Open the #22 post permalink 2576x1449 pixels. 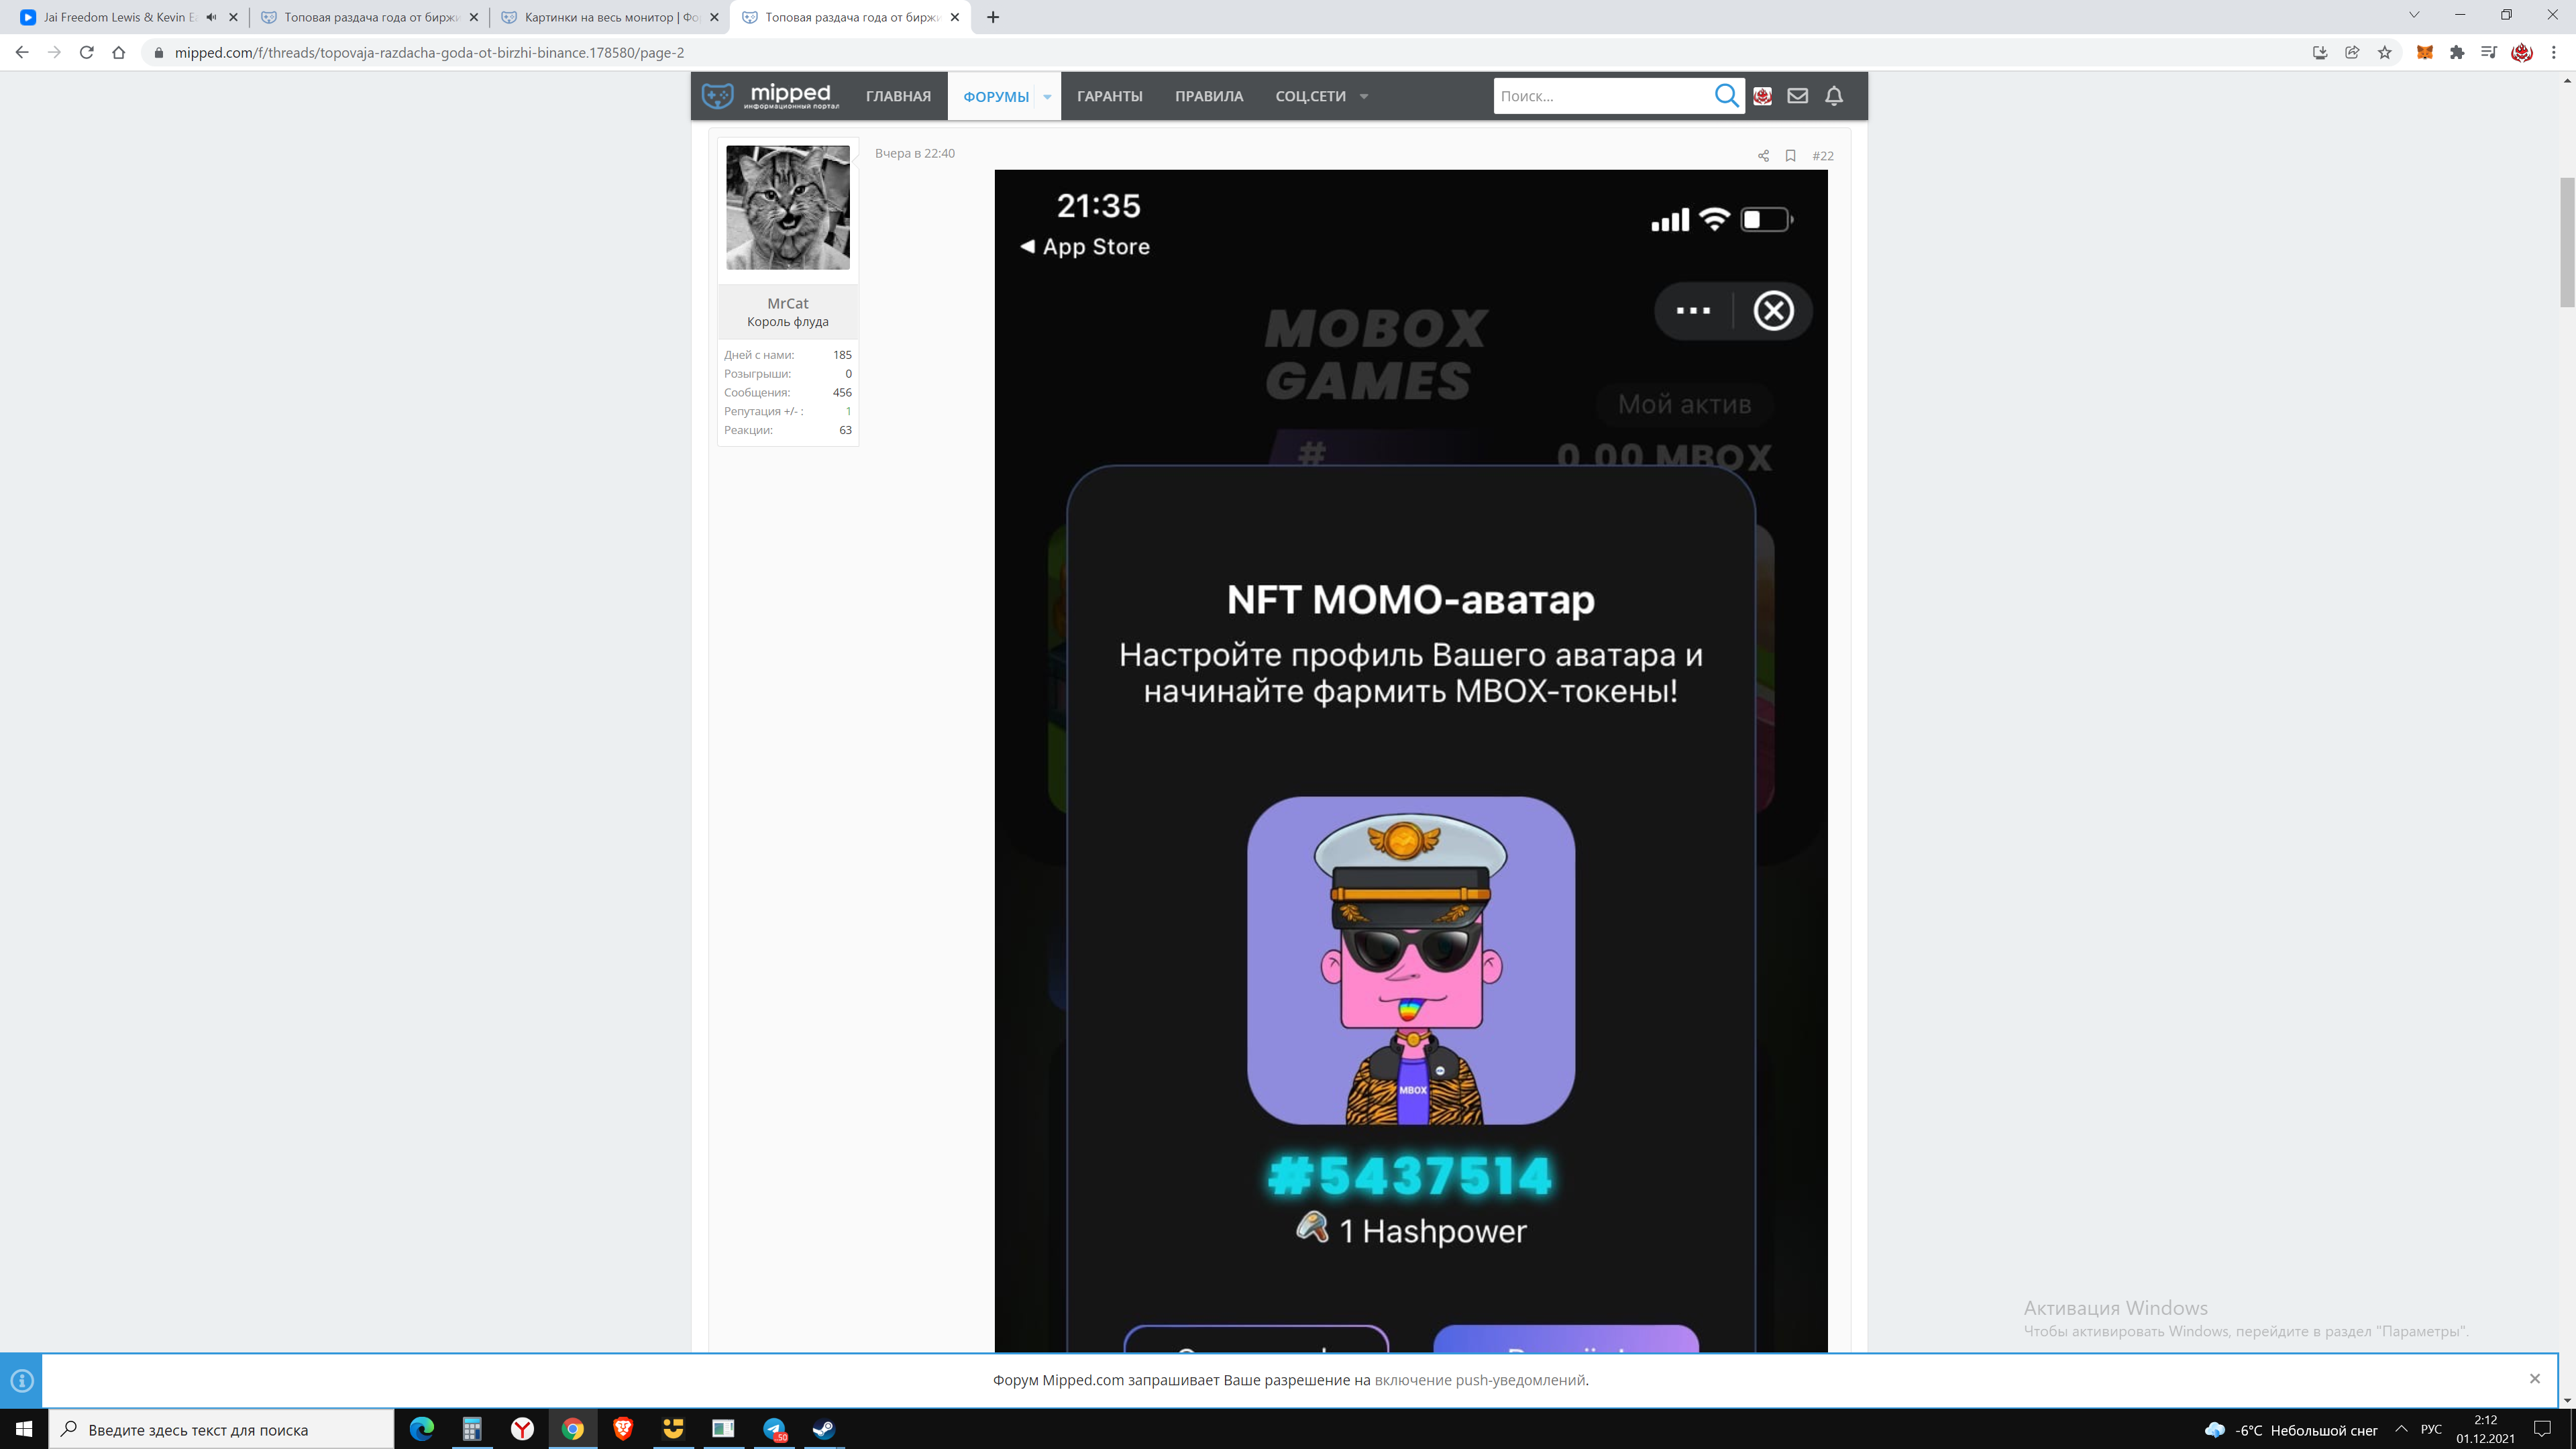click(1823, 156)
